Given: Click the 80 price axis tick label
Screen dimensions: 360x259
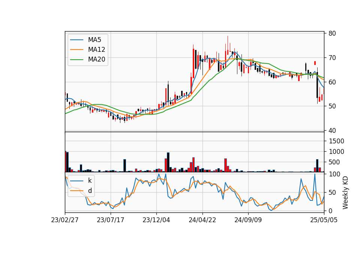Looking at the screenshot, I should 332,33.
